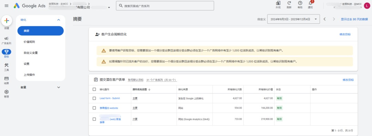Open the custom date range dropdown
The height and width of the screenshot is (136, 372).
coord(293,19)
